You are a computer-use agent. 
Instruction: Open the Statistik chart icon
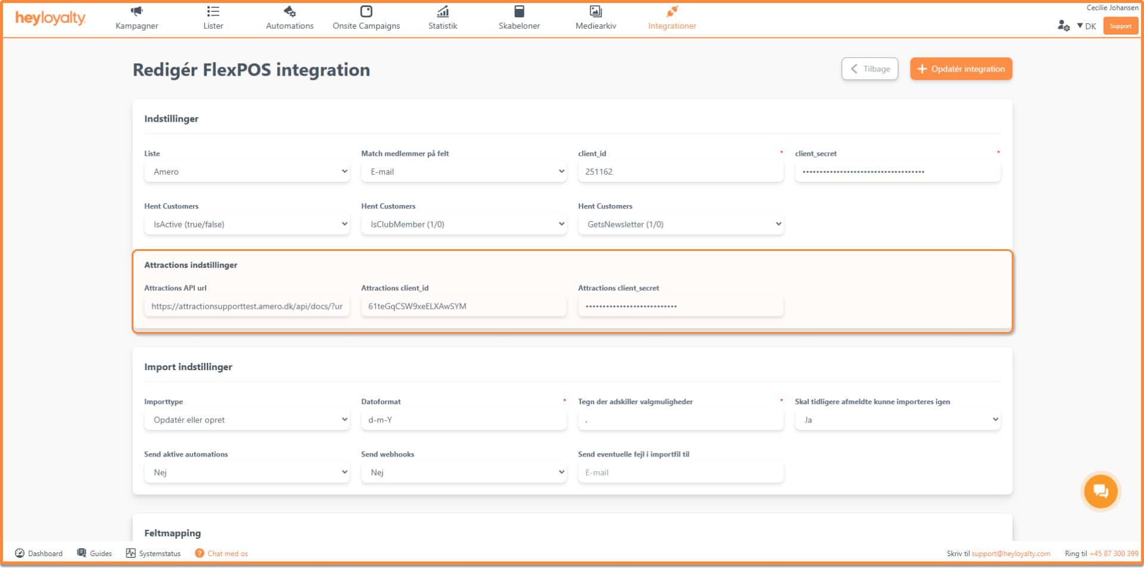(443, 11)
